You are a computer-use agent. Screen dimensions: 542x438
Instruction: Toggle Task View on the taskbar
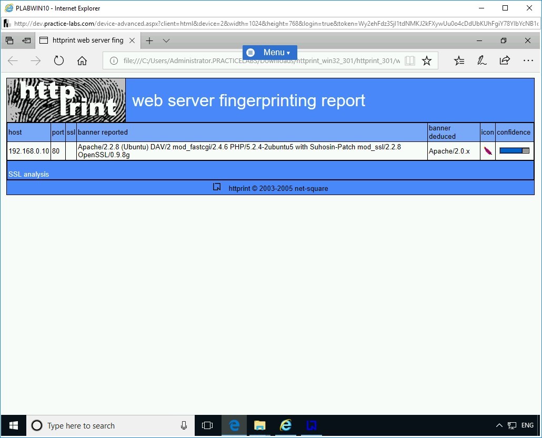tap(207, 425)
